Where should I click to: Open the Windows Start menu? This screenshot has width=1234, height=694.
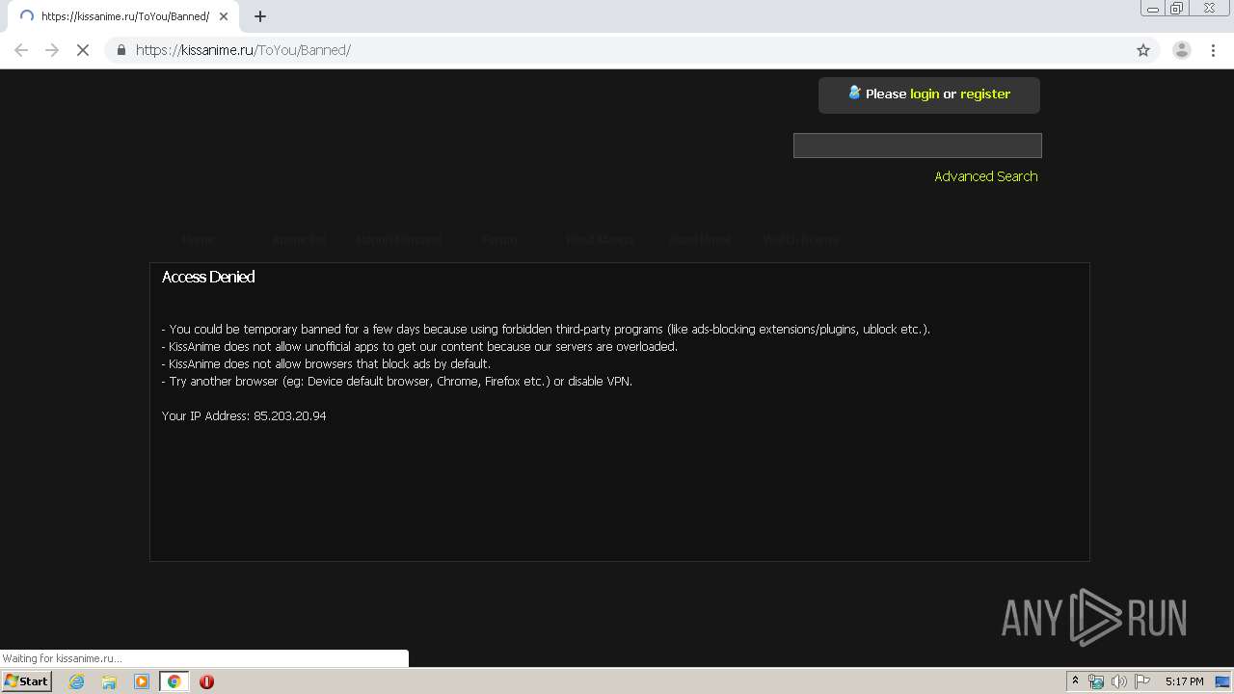[x=26, y=681]
